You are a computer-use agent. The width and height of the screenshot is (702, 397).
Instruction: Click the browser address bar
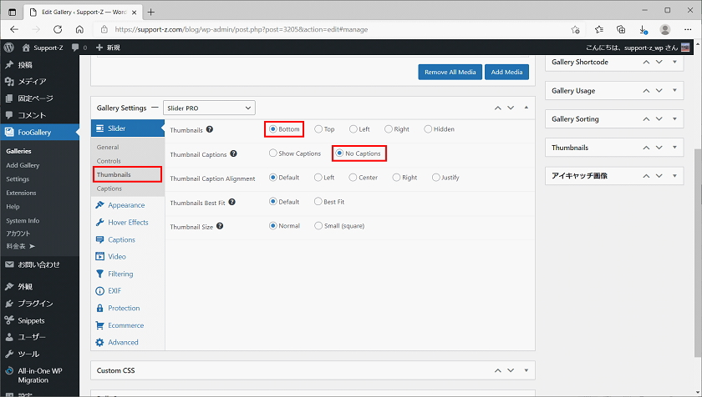(334, 29)
